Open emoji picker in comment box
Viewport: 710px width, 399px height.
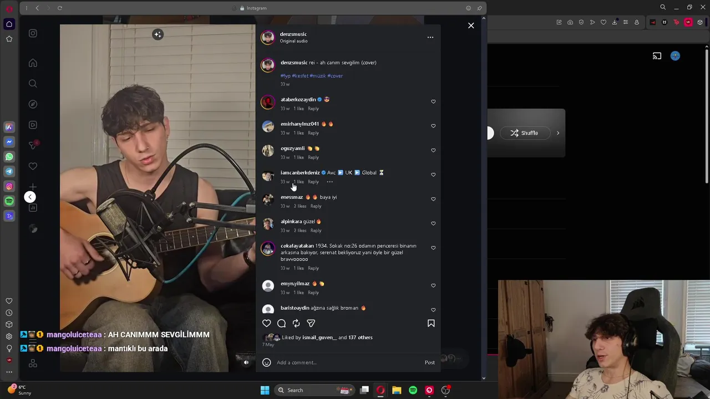pyautogui.click(x=266, y=362)
